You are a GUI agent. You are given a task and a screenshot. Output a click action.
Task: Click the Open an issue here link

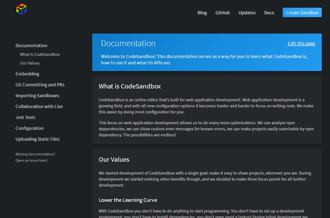(x=31, y=160)
